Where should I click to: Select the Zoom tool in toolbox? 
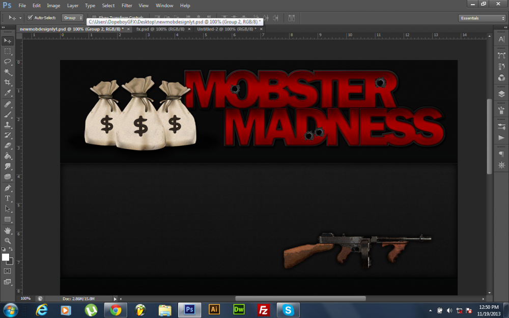(x=8, y=240)
